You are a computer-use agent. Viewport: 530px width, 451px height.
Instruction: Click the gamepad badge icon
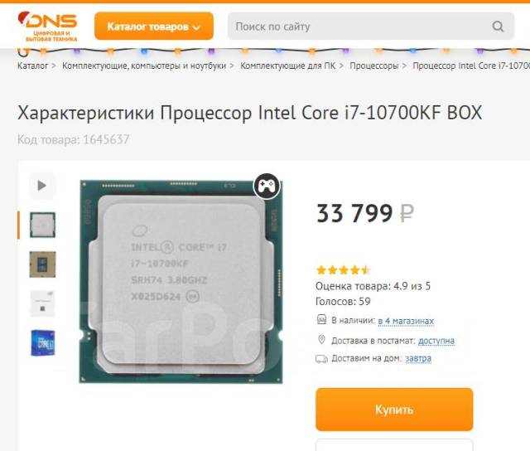pyautogui.click(x=267, y=186)
